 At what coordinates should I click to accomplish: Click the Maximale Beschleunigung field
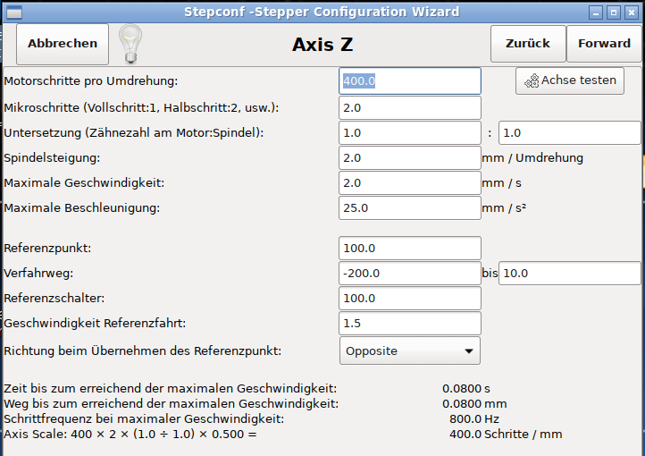tap(410, 207)
